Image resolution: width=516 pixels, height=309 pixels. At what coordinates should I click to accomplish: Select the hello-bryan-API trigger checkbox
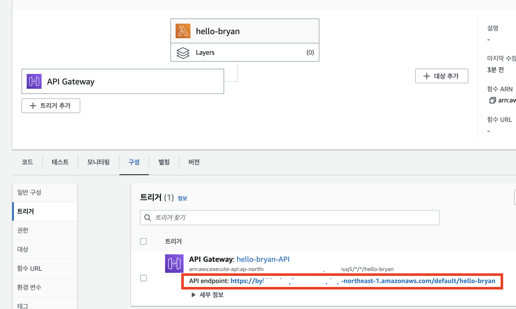[143, 278]
